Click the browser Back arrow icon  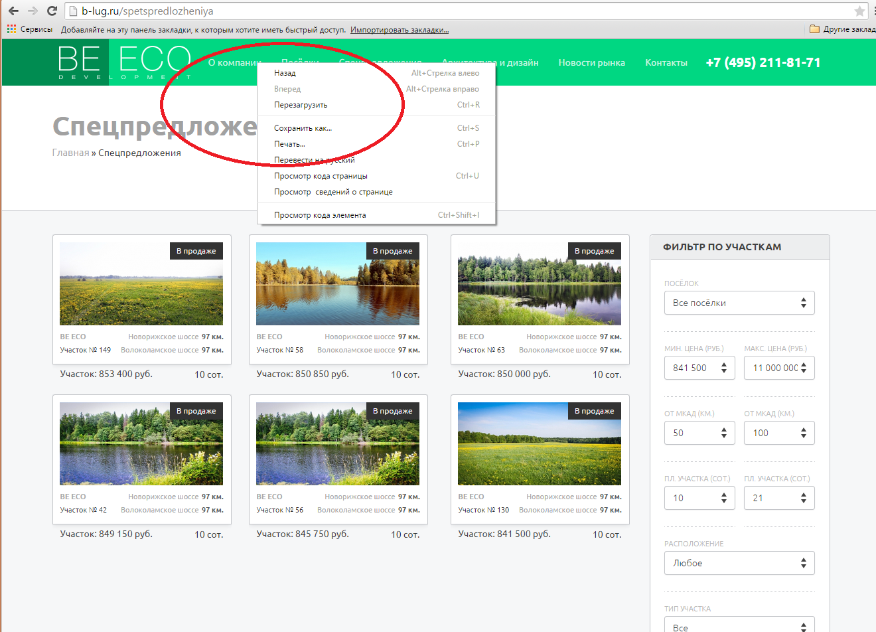(13, 11)
